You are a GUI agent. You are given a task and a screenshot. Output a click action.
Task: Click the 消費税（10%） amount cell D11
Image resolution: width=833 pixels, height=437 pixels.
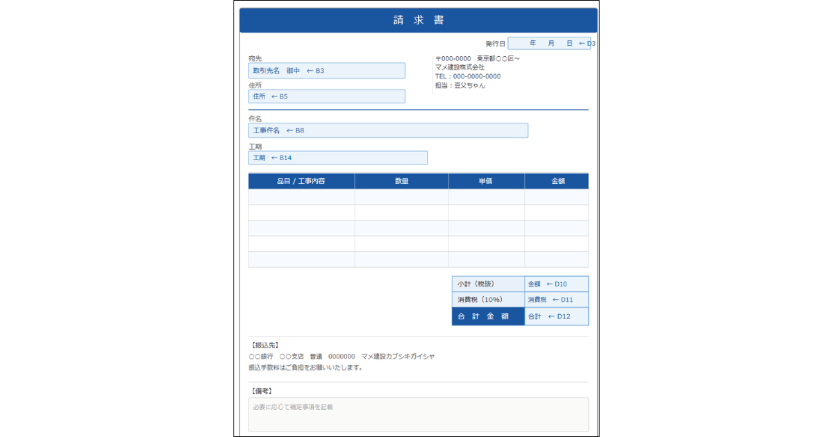[555, 300]
